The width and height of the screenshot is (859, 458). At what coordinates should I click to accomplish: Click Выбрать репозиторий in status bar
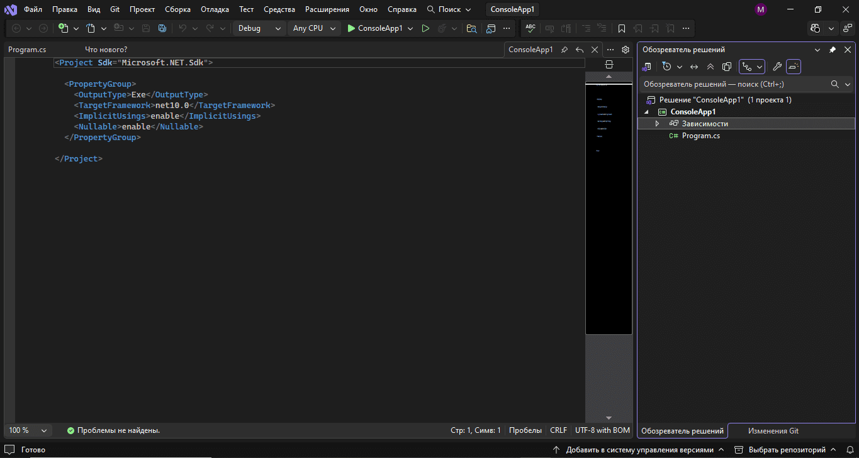click(787, 450)
